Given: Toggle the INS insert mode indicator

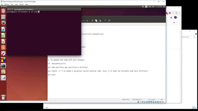Looking at the screenshot, I should [x=162, y=100].
